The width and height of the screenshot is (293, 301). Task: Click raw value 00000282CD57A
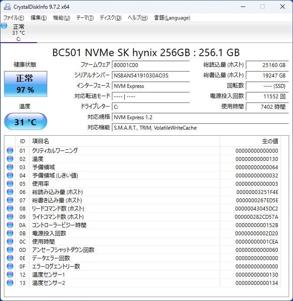(256, 217)
